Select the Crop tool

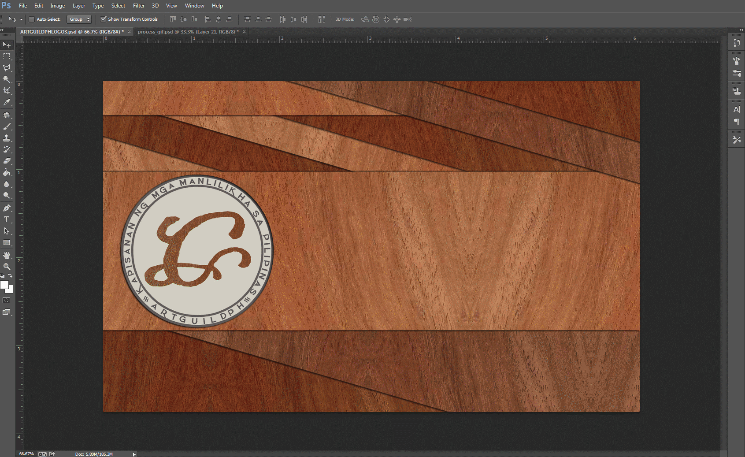(x=7, y=91)
